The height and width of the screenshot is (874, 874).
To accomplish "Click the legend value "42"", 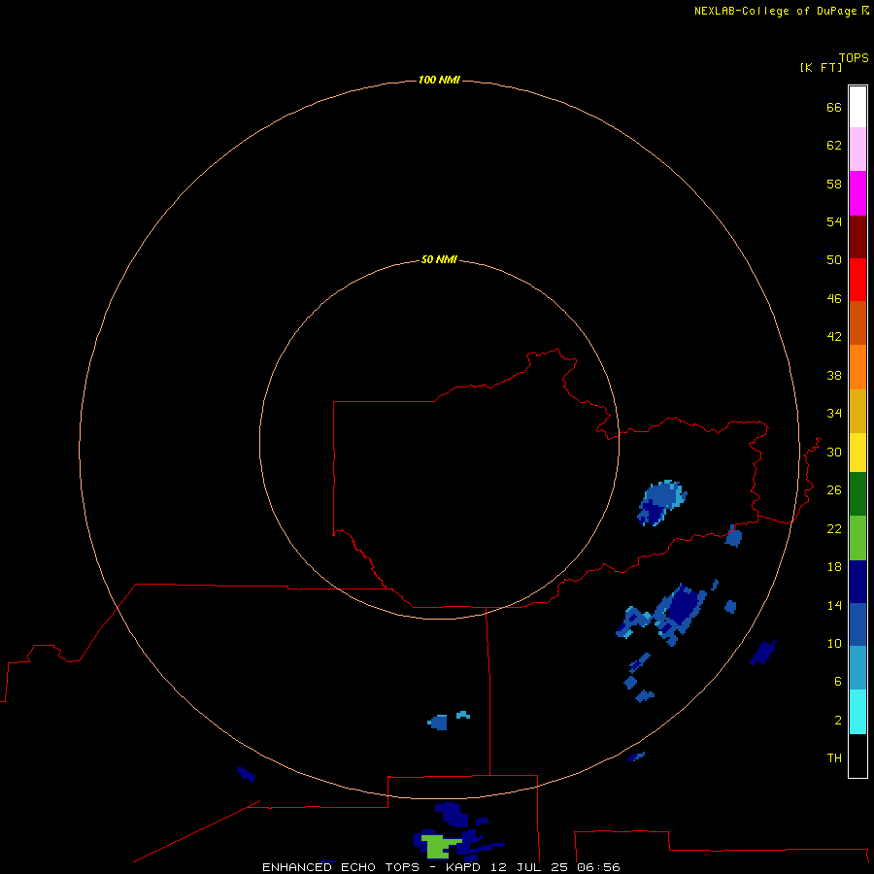I will [834, 337].
